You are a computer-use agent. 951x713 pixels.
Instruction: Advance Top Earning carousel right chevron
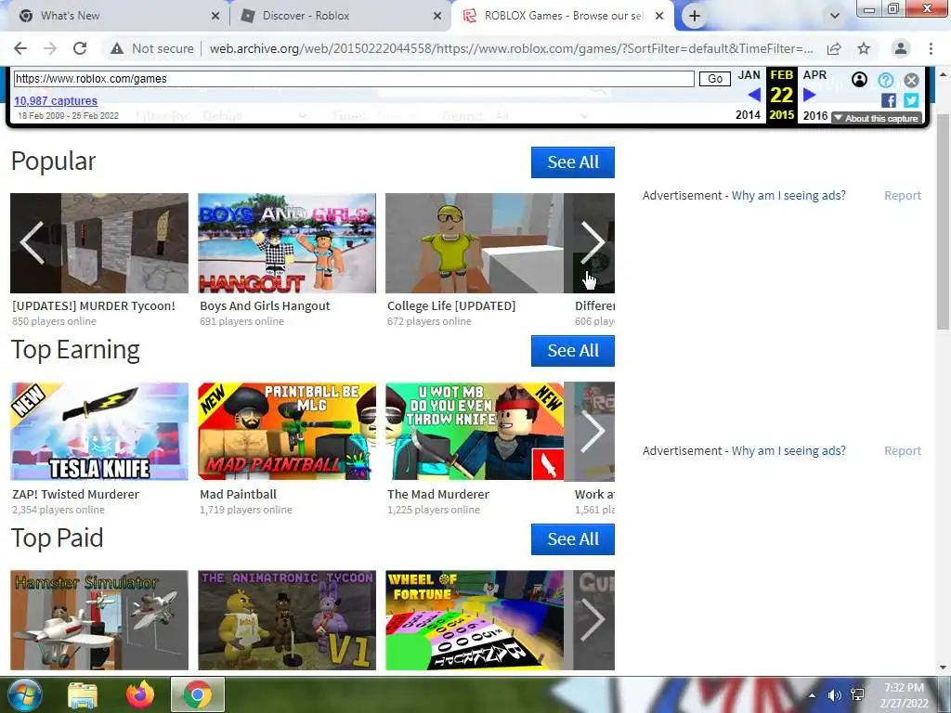(592, 431)
